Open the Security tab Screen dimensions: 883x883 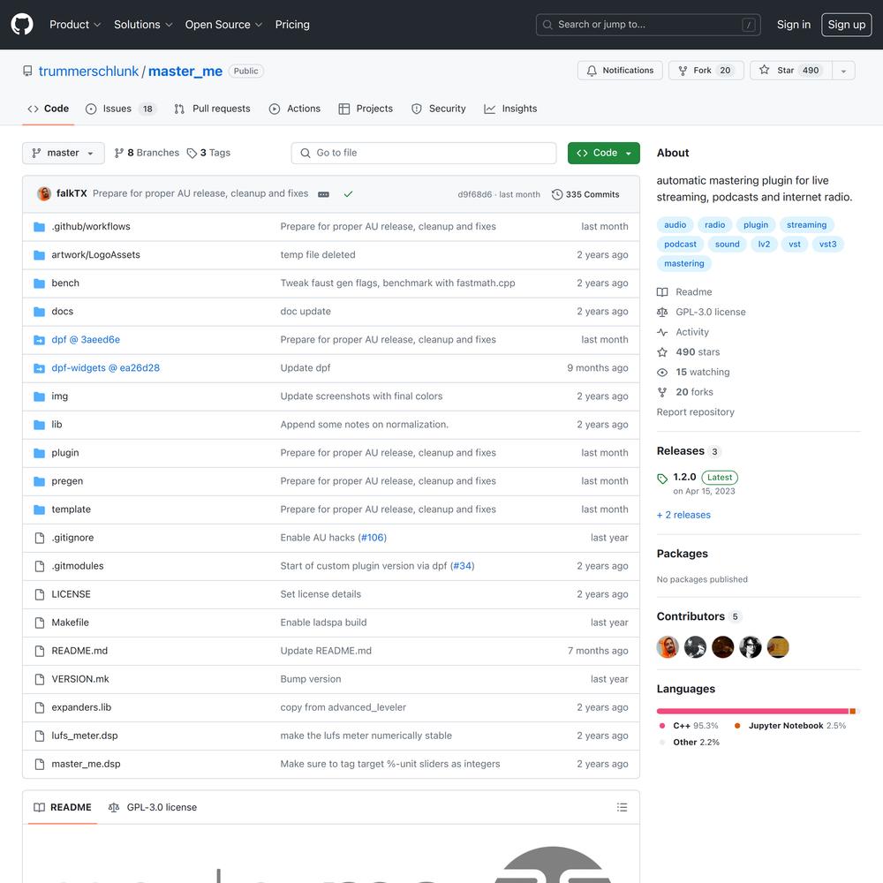(x=439, y=109)
